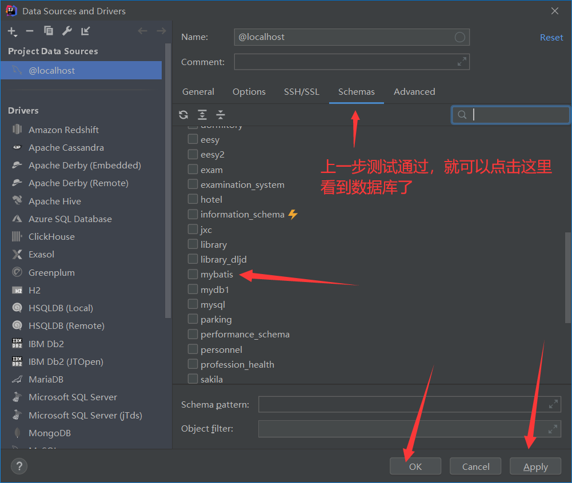Screen dimensions: 572x483
Task: Enable the mybatis schema checkbox
Action: (193, 274)
